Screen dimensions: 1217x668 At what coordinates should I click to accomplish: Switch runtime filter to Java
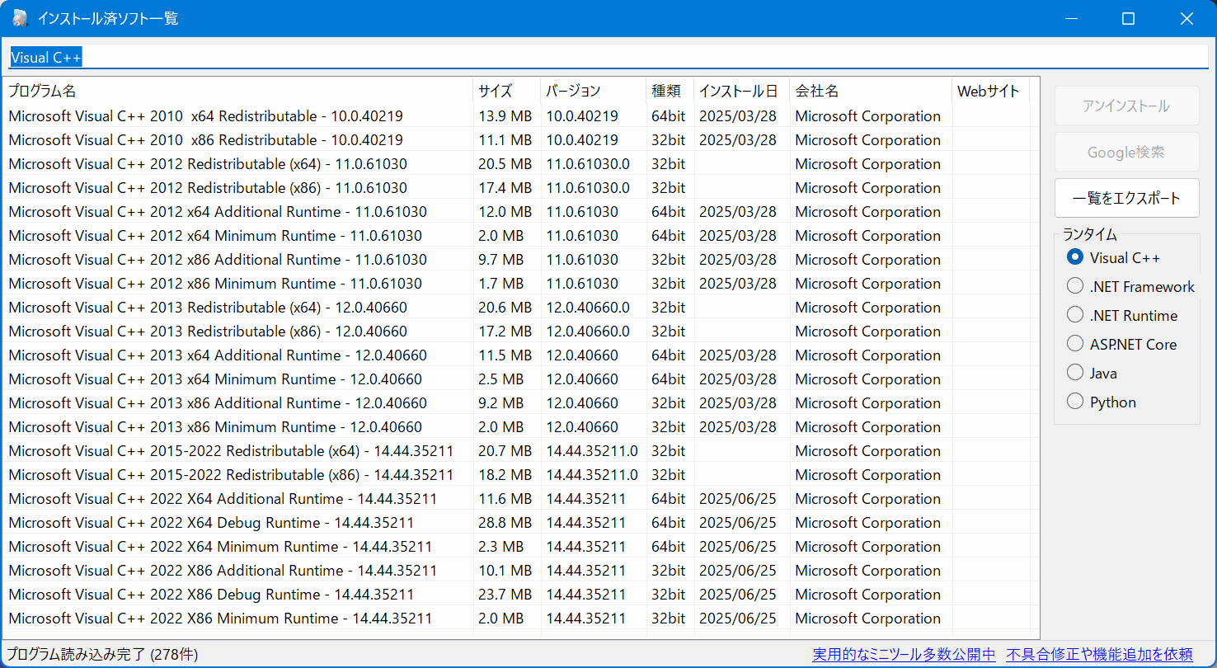(1075, 373)
